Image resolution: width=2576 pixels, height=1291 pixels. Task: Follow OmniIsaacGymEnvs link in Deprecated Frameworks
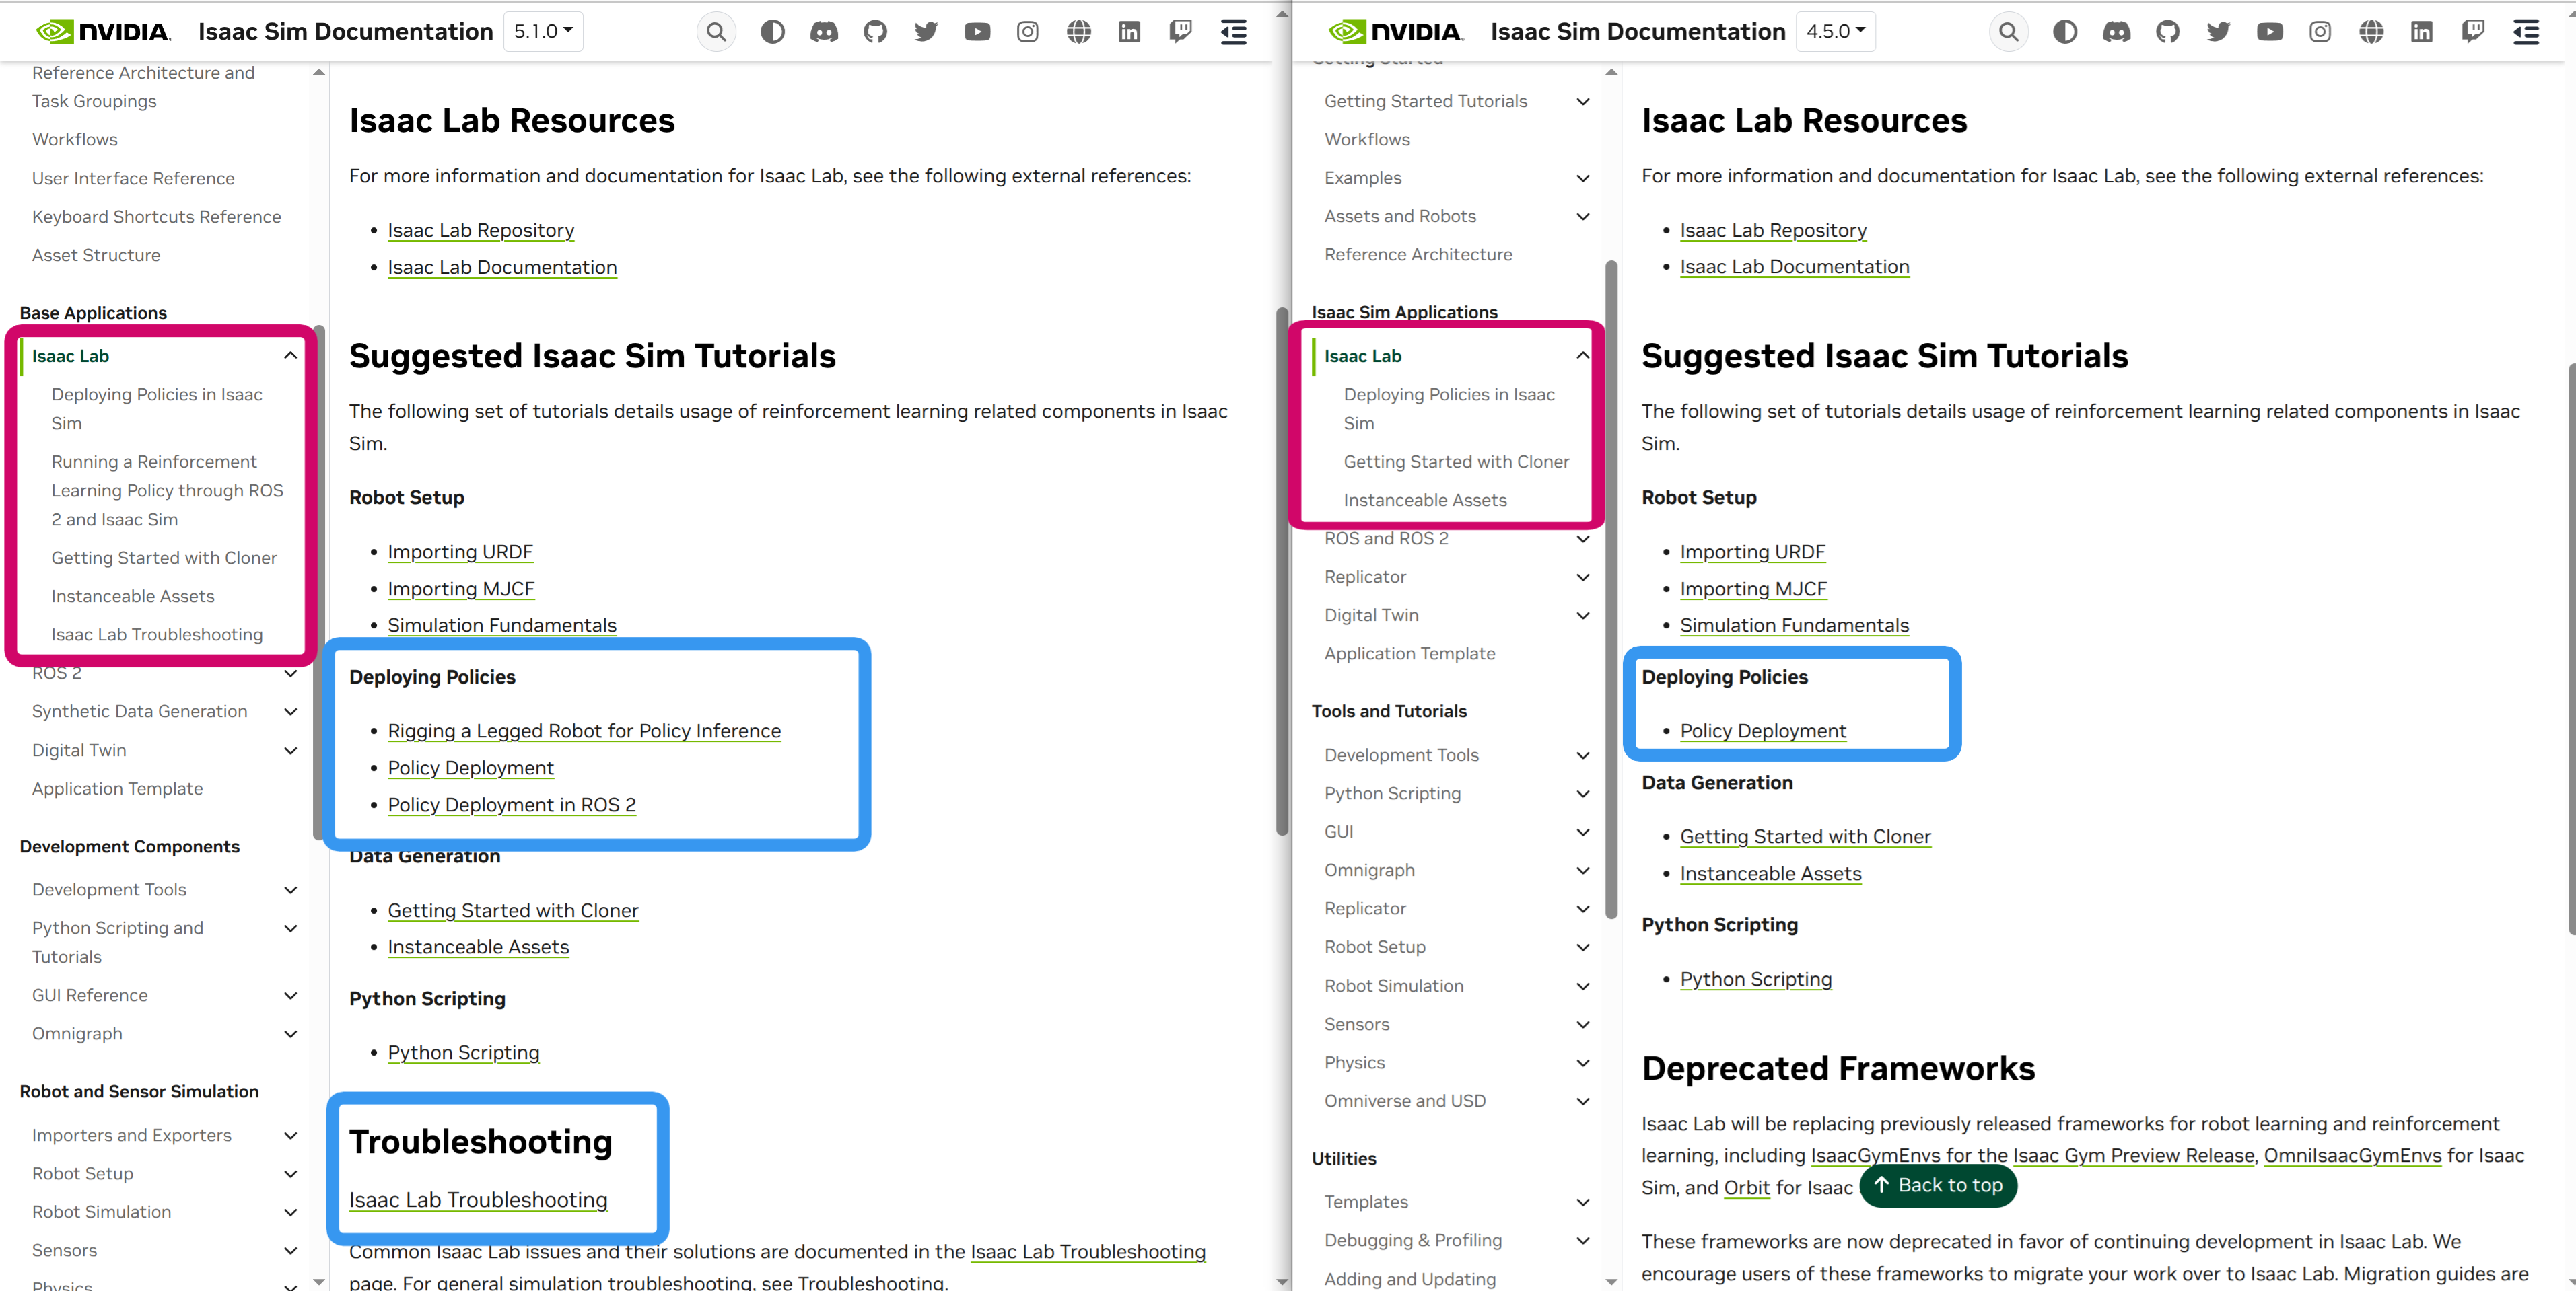[2352, 1155]
